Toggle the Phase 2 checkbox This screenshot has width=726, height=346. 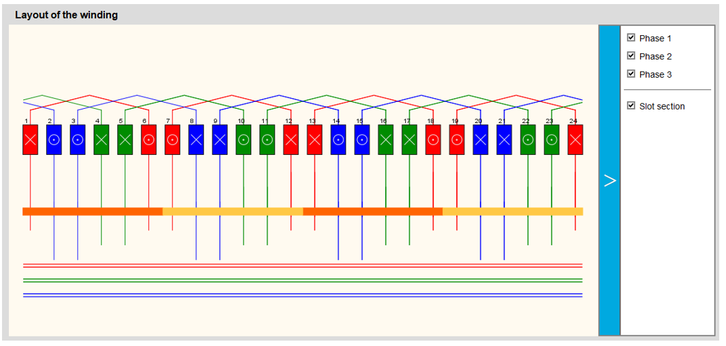[x=631, y=56]
